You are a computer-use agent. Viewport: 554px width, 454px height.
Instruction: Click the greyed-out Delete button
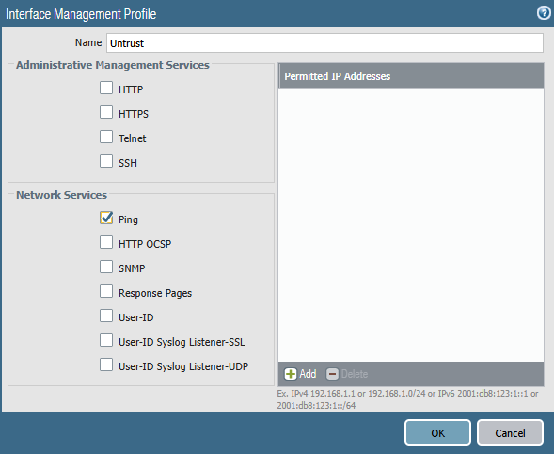pyautogui.click(x=347, y=374)
